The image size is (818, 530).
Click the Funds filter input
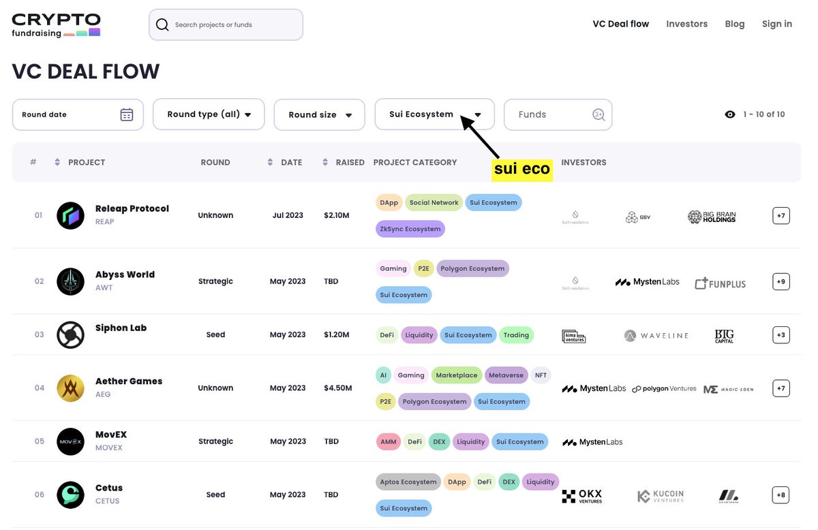coord(558,114)
